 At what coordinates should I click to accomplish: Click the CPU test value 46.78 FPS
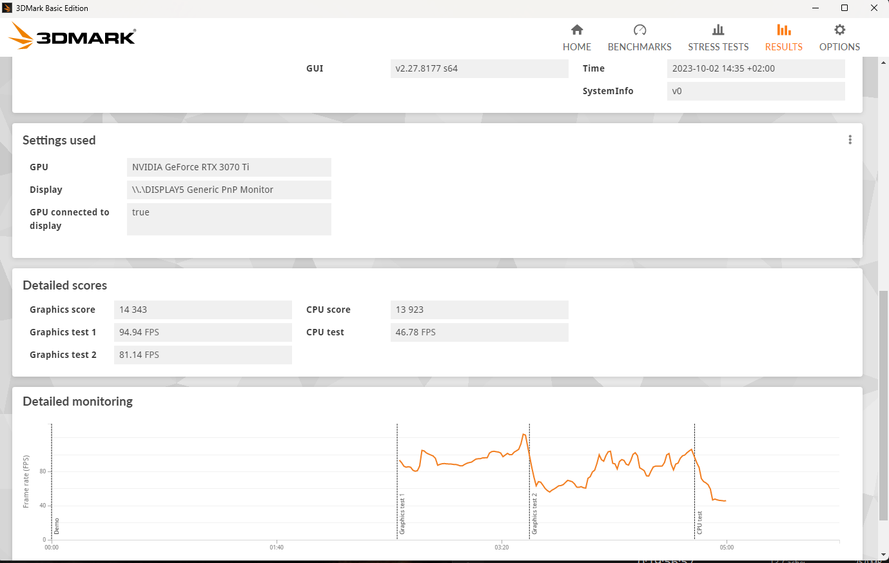point(480,332)
